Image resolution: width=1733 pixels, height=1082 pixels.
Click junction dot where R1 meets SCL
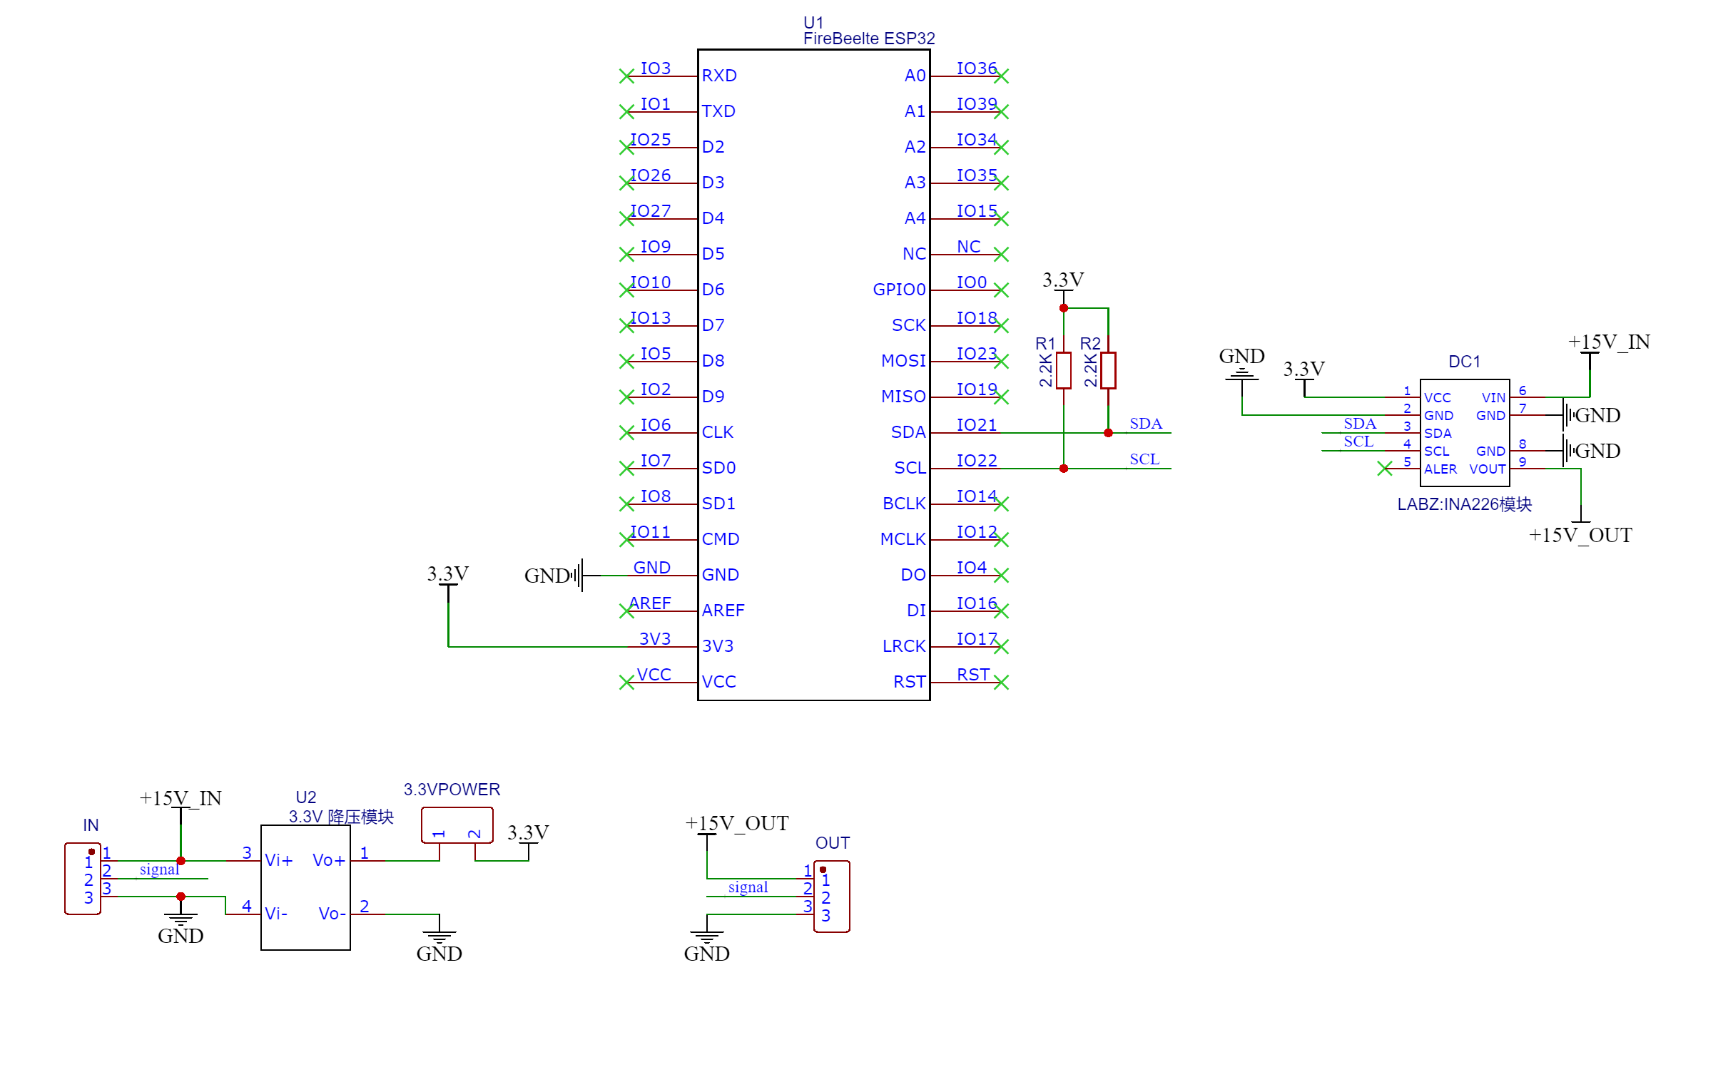coord(1064,469)
